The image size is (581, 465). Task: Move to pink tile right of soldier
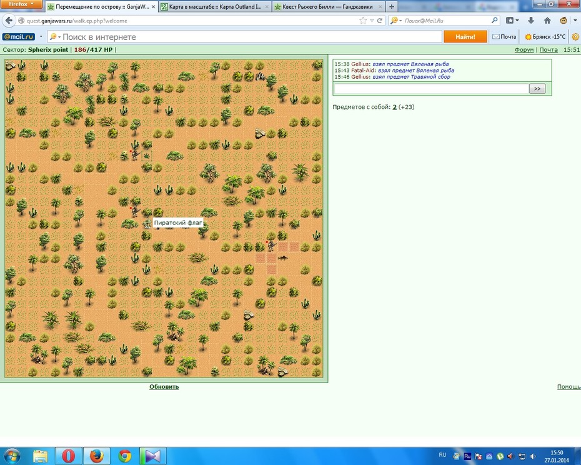(283, 246)
